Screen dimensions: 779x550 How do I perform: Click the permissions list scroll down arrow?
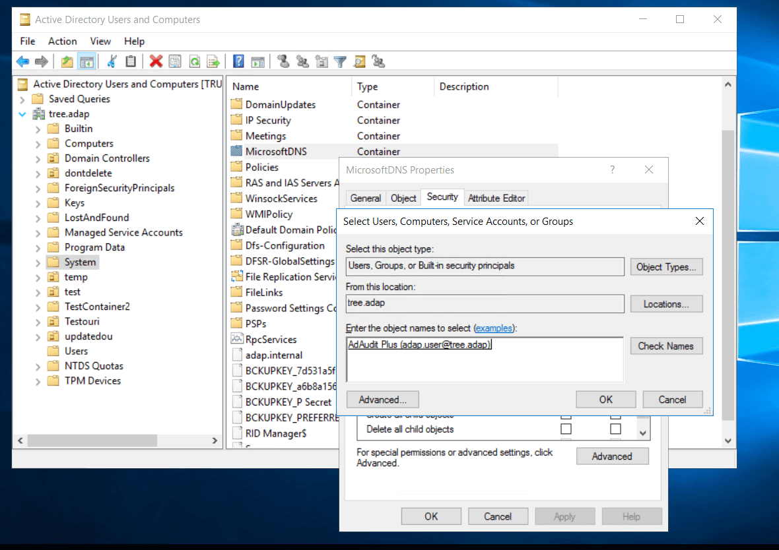[x=643, y=433]
